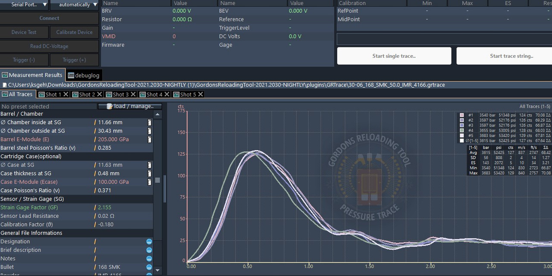Click the trace #5 color swatch in legend
Image resolution: width=552 pixels, height=276 pixels.
point(462,136)
